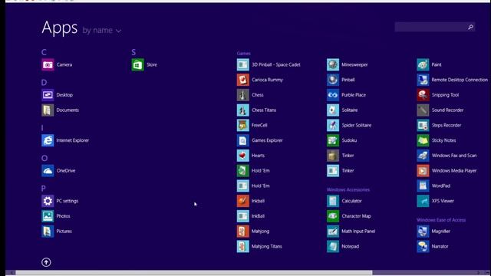Open the Math Input Panel icon
491x276 pixels.
click(333, 232)
